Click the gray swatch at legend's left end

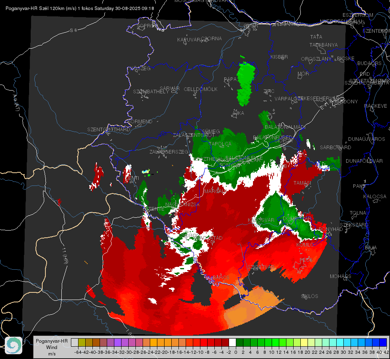click(x=74, y=342)
